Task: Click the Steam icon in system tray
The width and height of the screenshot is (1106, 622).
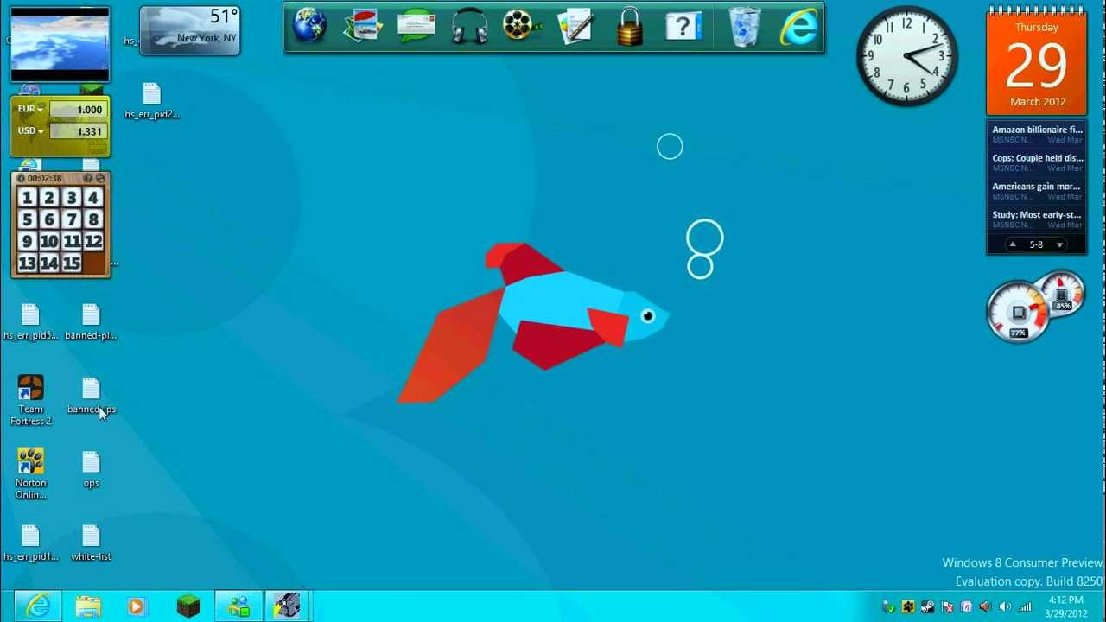Action: (x=927, y=606)
